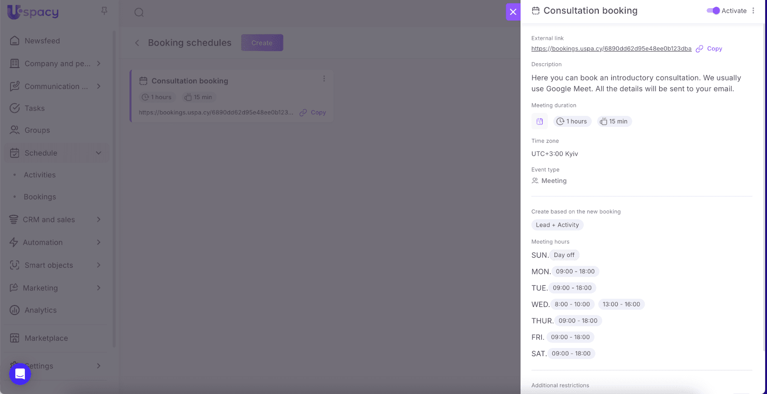This screenshot has width=767, height=394.
Task: Click the Lead + Activity tag
Action: 558,225
